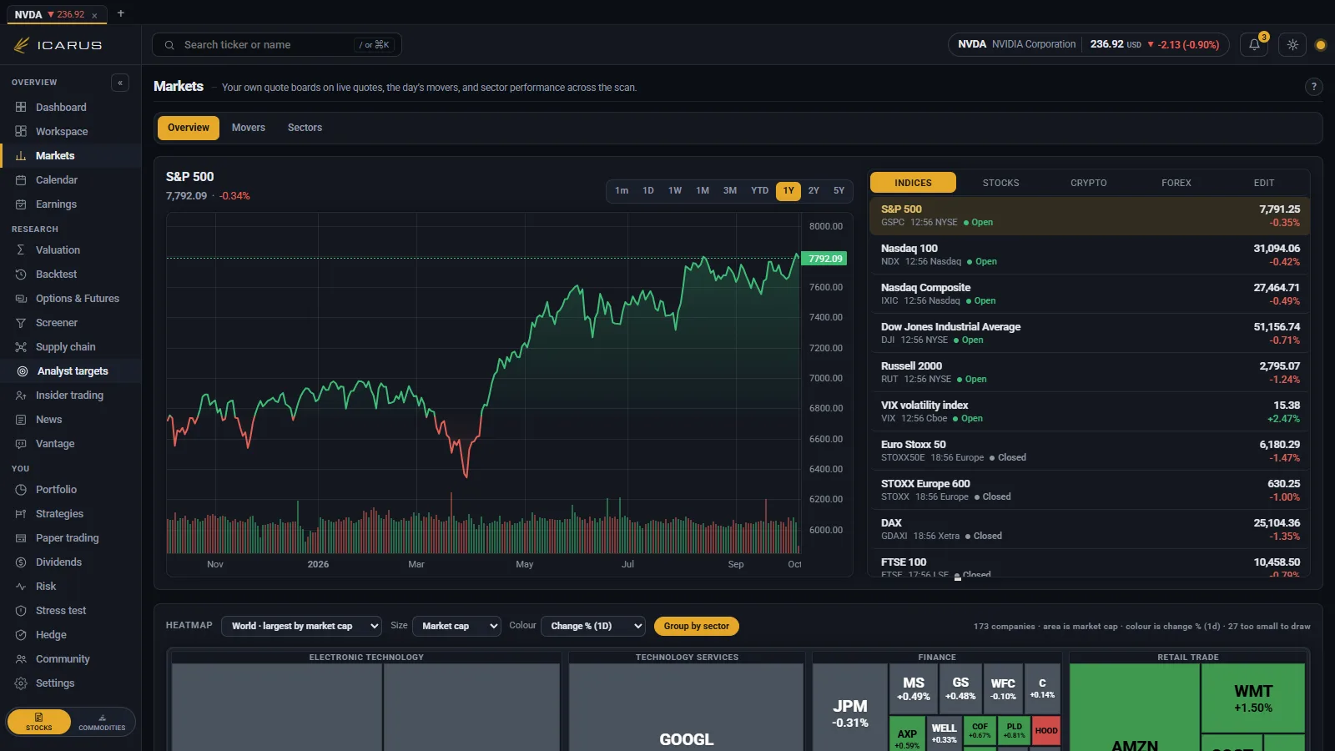Set chart range to 5Y
Image resolution: width=1335 pixels, height=751 pixels.
point(839,191)
